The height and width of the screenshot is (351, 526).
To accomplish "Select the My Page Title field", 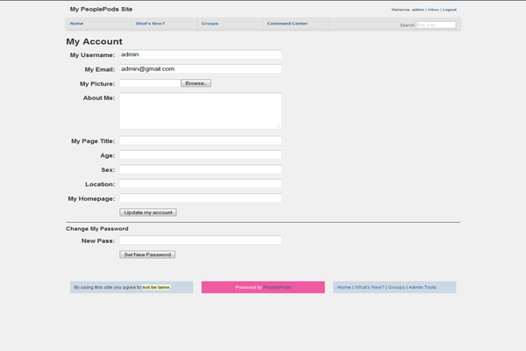I will click(x=200, y=140).
